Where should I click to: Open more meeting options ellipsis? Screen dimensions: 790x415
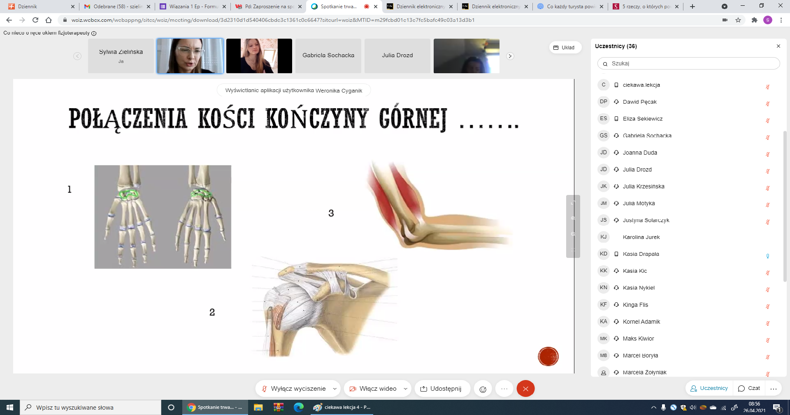(x=504, y=389)
